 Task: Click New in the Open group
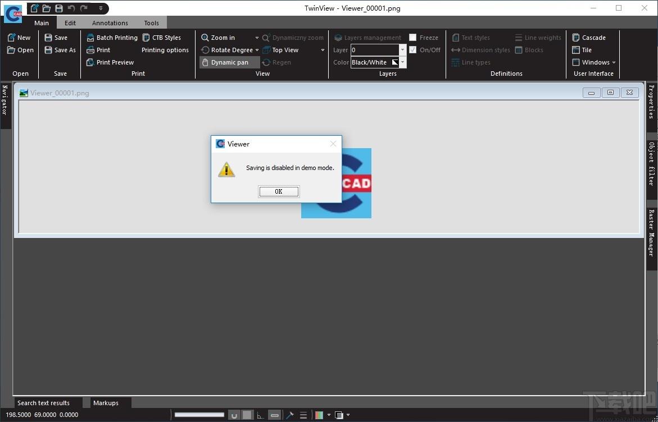click(19, 37)
